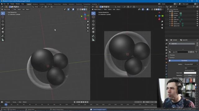The height and width of the screenshot is (111, 199).
Task: Open the Help menu
Action: click(23, 4)
